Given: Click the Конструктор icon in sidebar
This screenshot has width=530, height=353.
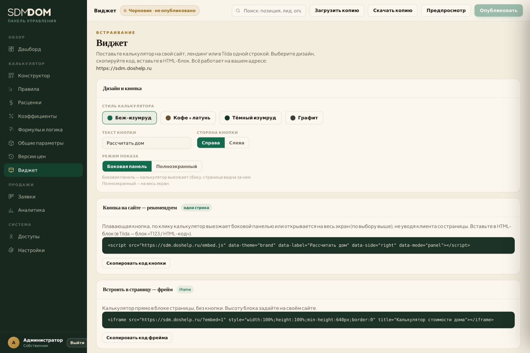Looking at the screenshot, I should (x=11, y=75).
